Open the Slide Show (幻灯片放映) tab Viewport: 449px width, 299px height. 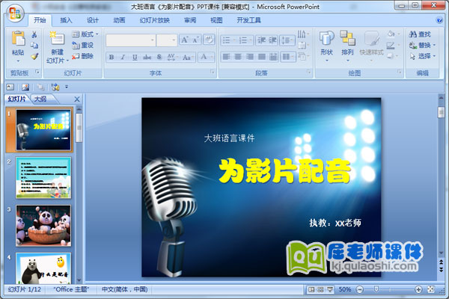click(155, 20)
